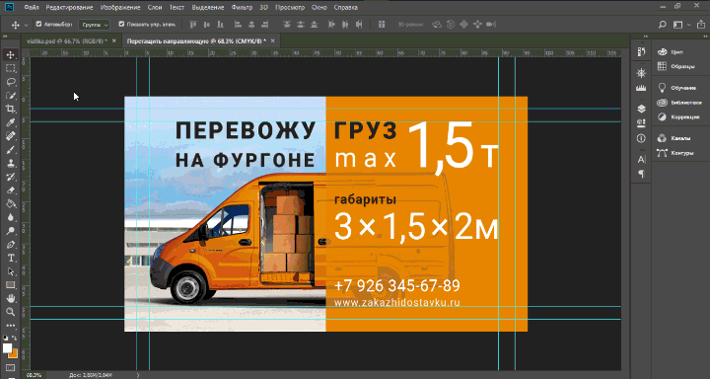
Task: Open the Слои menu
Action: (x=156, y=7)
